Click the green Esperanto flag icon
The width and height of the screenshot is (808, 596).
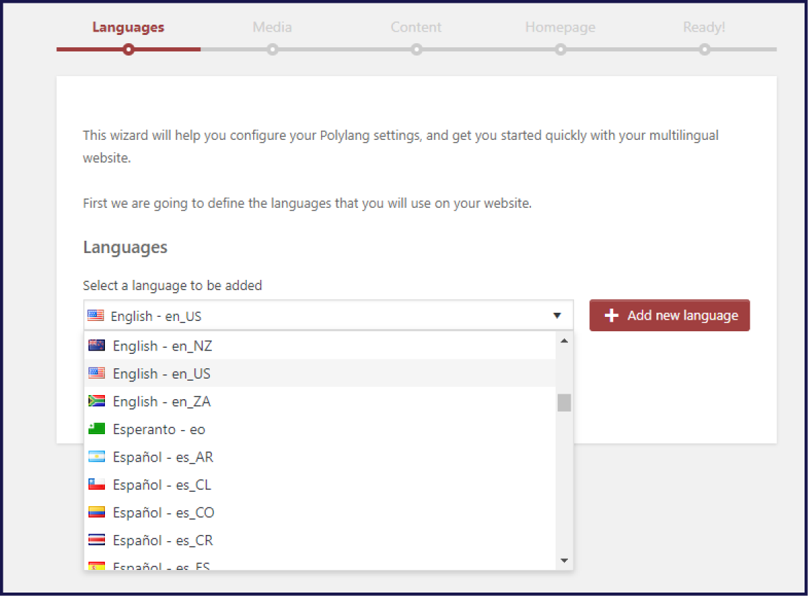[x=96, y=429]
